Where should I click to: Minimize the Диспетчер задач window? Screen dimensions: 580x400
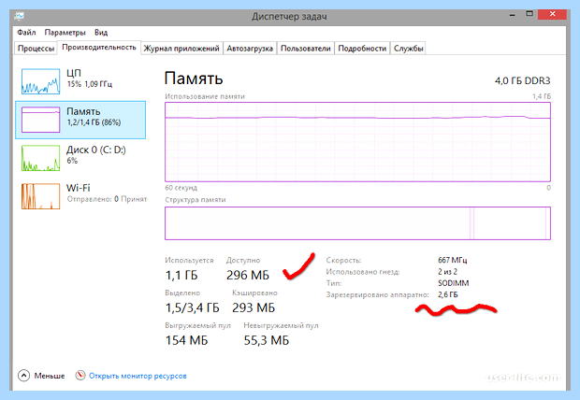513,15
